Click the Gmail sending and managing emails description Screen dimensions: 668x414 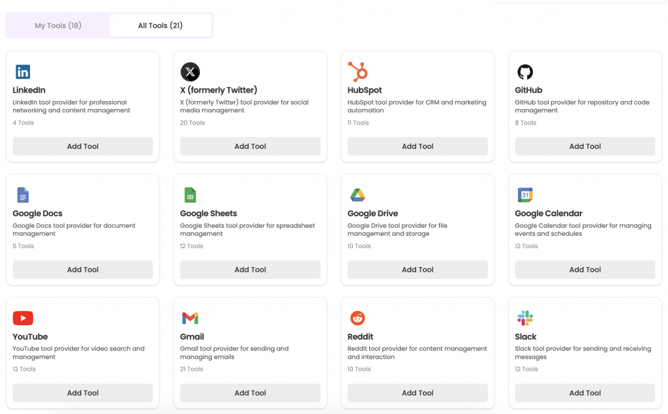(234, 353)
